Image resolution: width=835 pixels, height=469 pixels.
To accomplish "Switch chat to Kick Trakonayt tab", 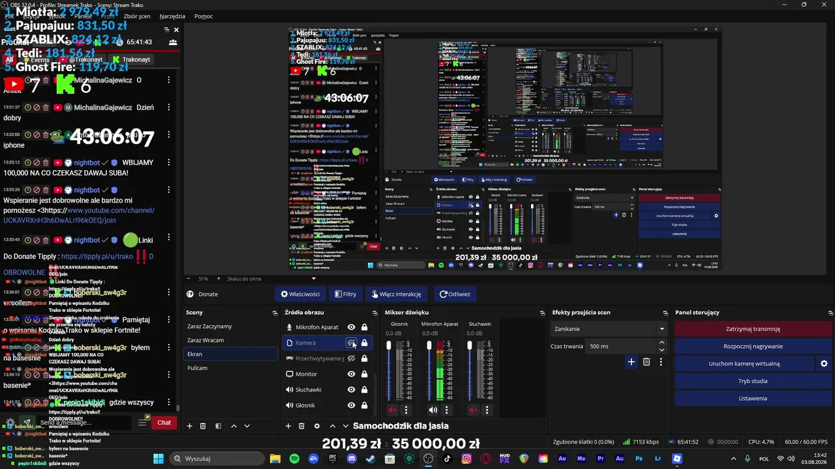I will pos(131,59).
